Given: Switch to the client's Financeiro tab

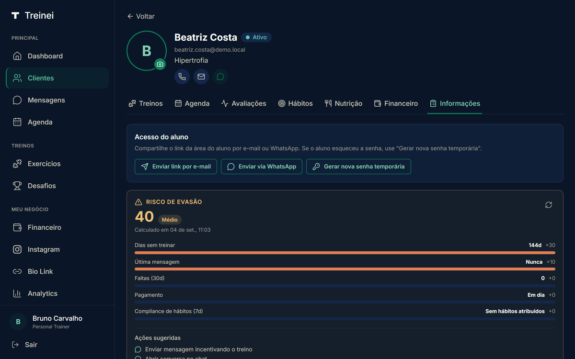Looking at the screenshot, I should [x=396, y=103].
